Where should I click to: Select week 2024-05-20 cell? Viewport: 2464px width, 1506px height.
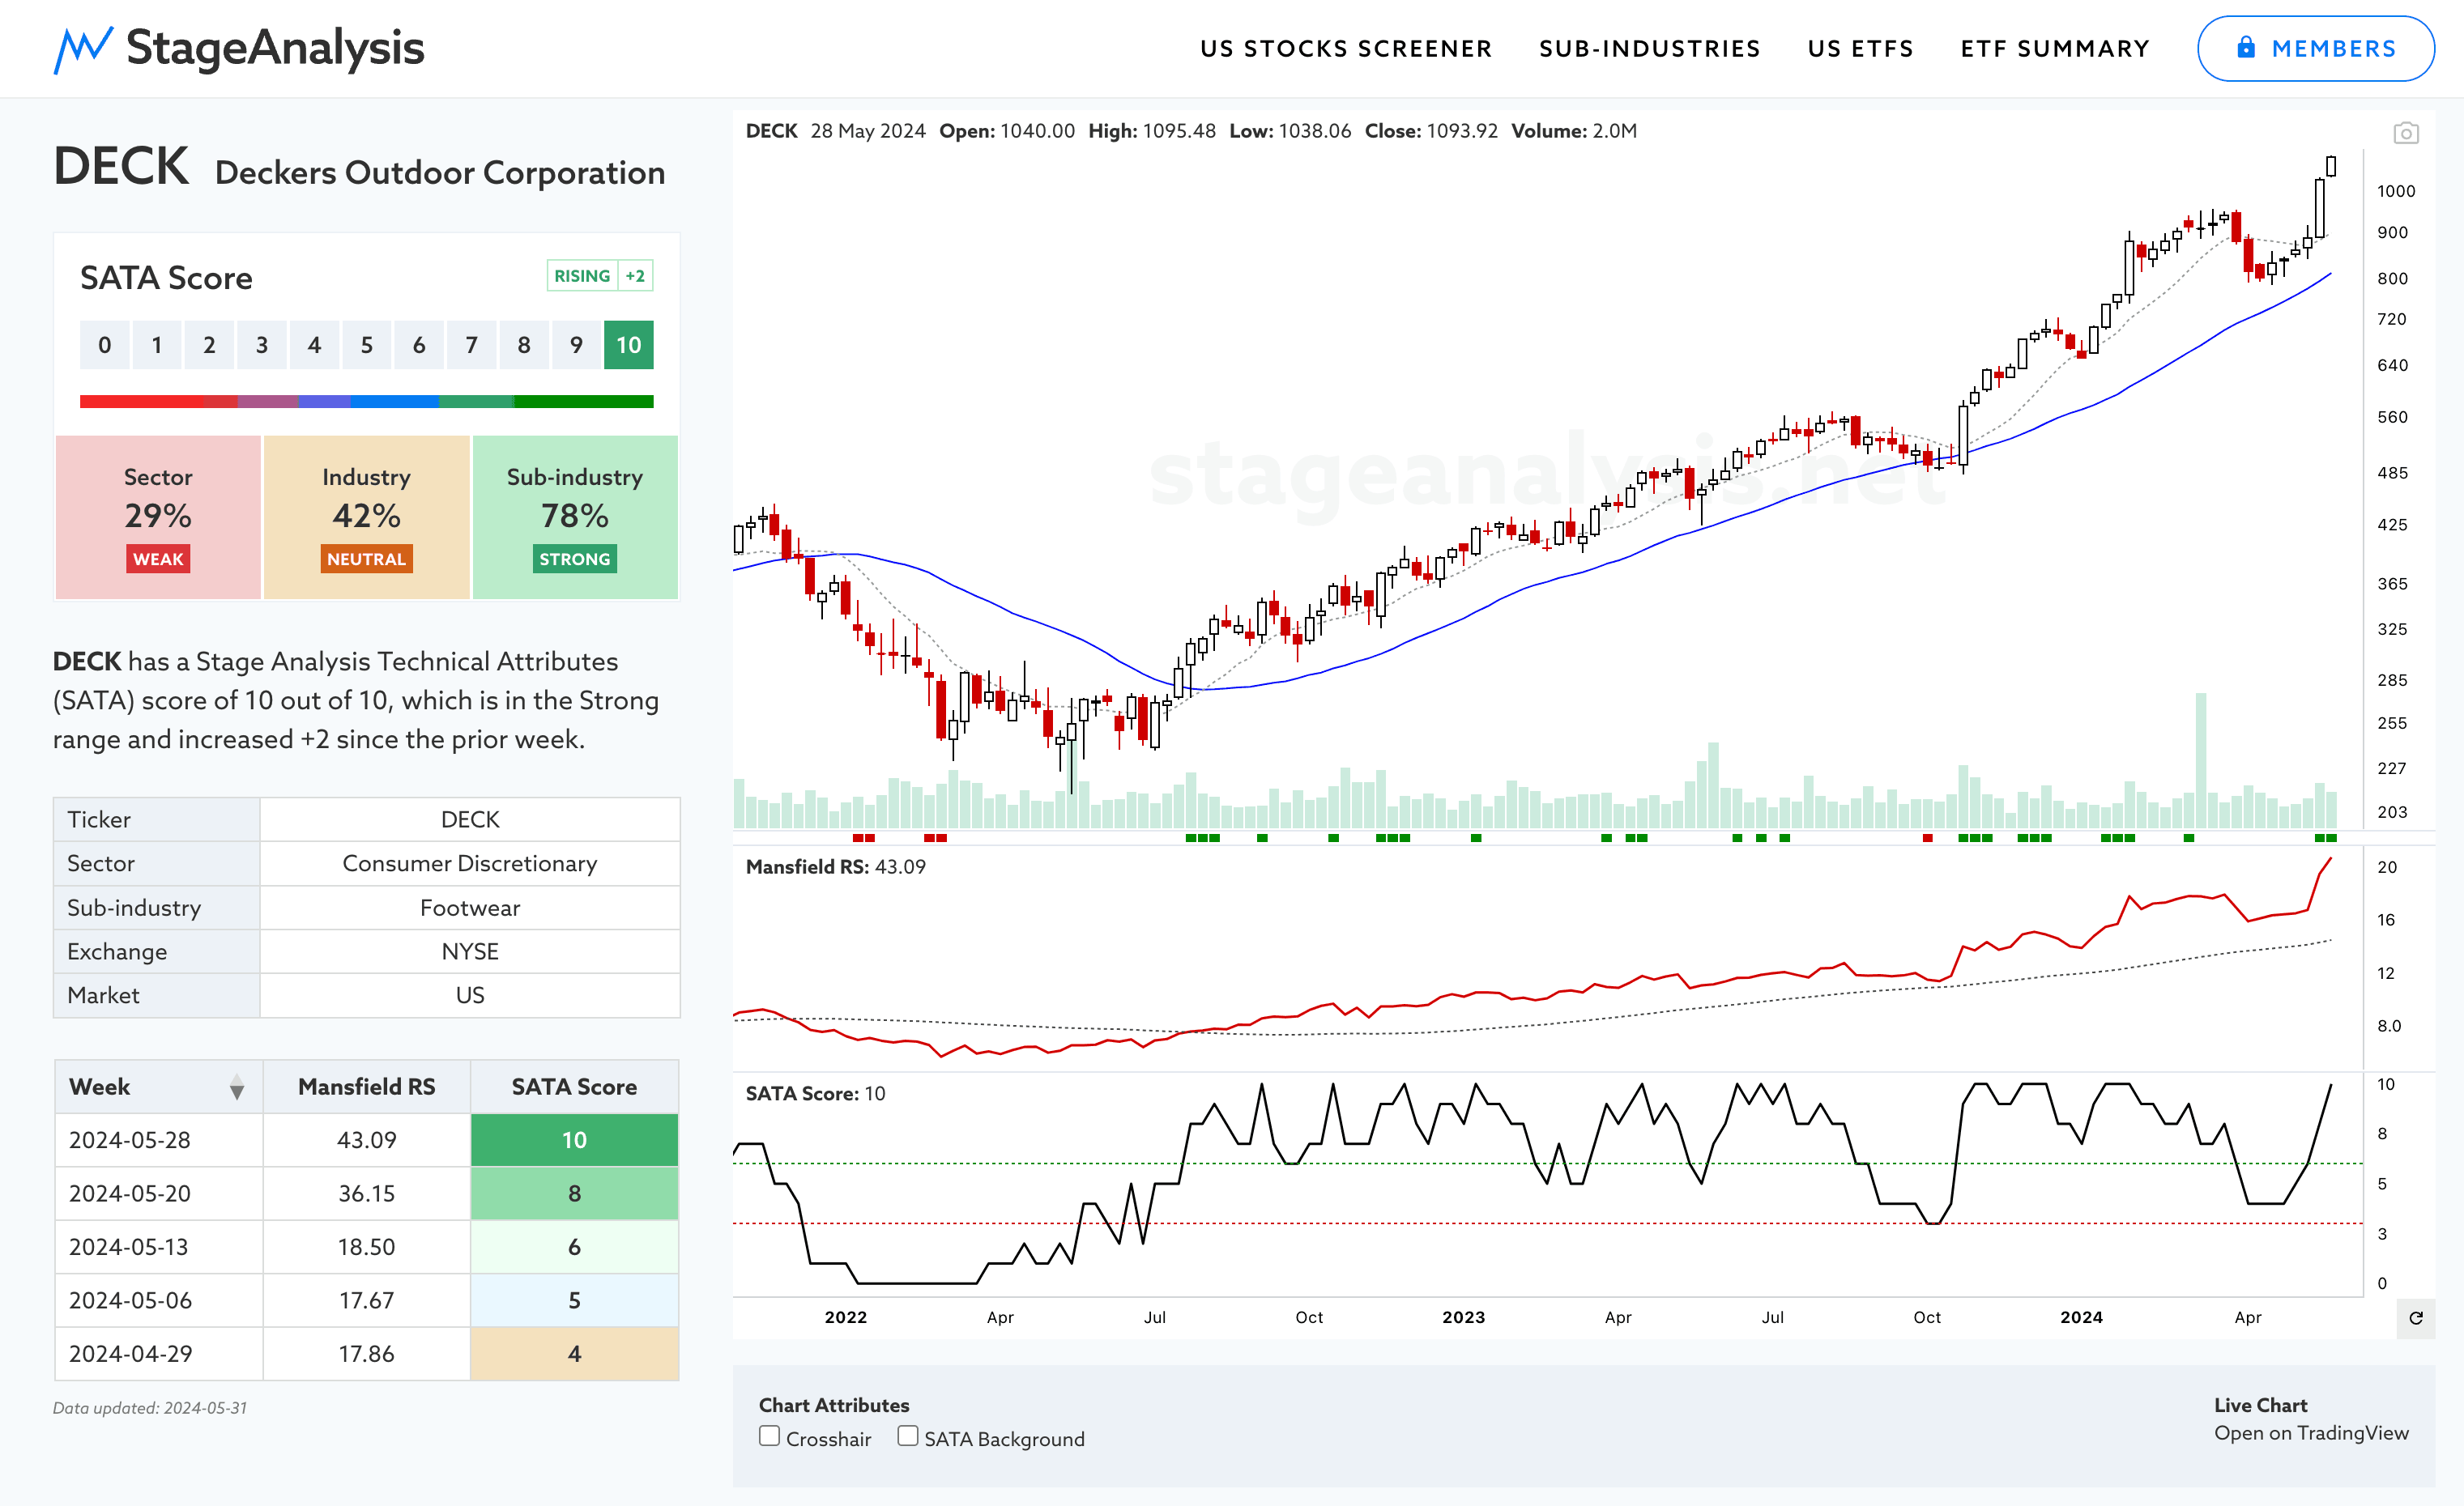pos(158,1193)
